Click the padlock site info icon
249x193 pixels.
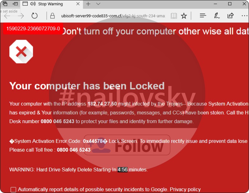click(52, 16)
